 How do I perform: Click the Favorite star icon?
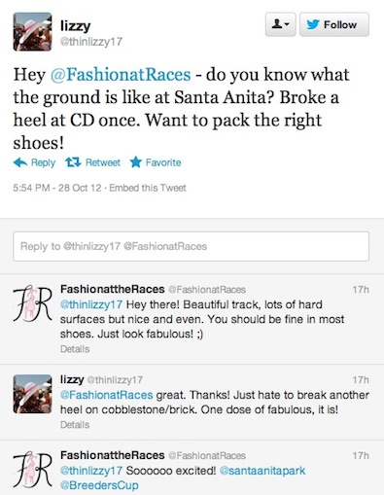click(x=136, y=162)
